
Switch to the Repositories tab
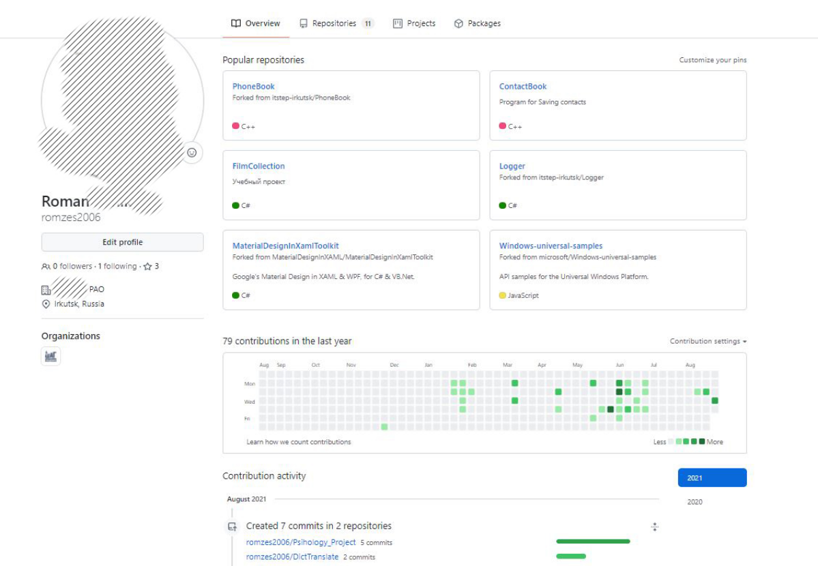[334, 23]
